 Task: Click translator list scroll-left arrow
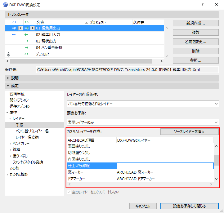click(7, 61)
